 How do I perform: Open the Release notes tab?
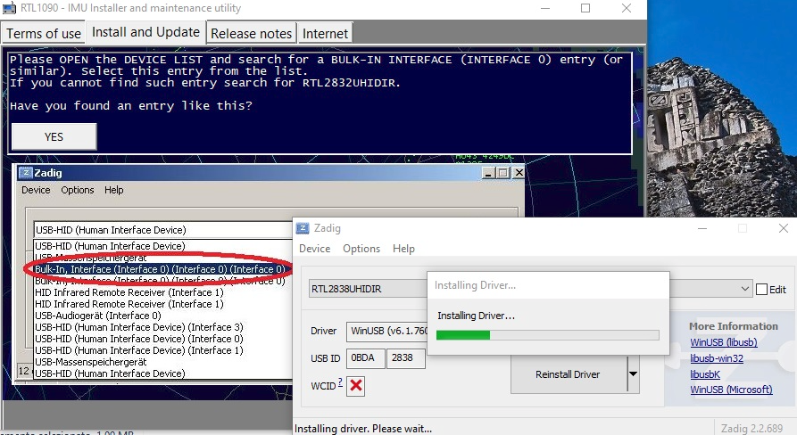[x=251, y=34]
